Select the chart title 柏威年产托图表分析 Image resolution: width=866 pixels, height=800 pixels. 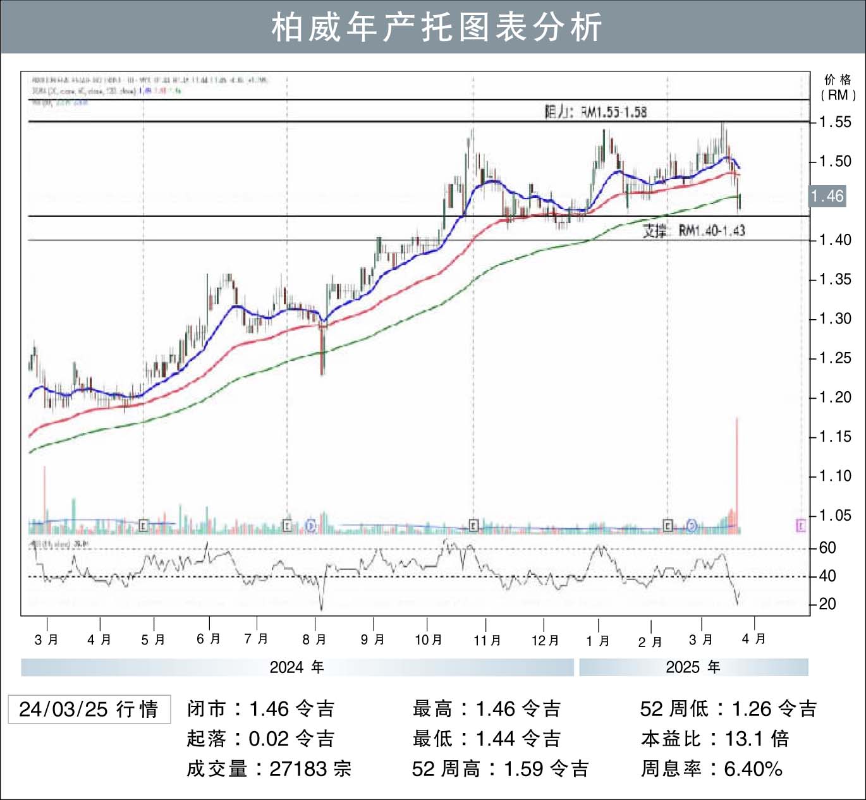[437, 27]
